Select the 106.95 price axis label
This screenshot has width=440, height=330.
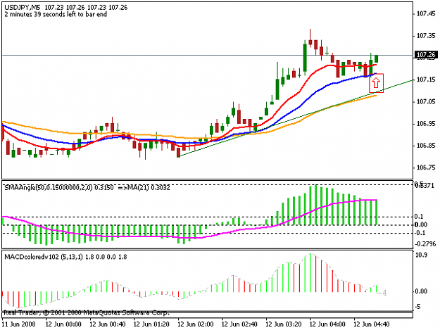[x=426, y=124]
